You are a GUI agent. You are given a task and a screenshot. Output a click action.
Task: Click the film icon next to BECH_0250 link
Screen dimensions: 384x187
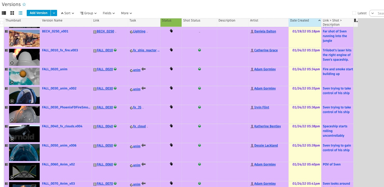click(95, 32)
